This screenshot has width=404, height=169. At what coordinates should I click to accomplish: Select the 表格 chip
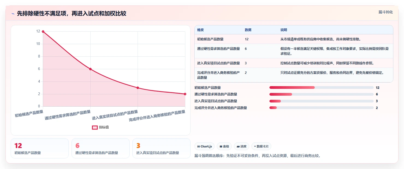[x=224, y=146]
